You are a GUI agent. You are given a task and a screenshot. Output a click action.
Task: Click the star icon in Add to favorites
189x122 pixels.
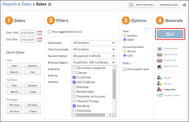[131, 5]
